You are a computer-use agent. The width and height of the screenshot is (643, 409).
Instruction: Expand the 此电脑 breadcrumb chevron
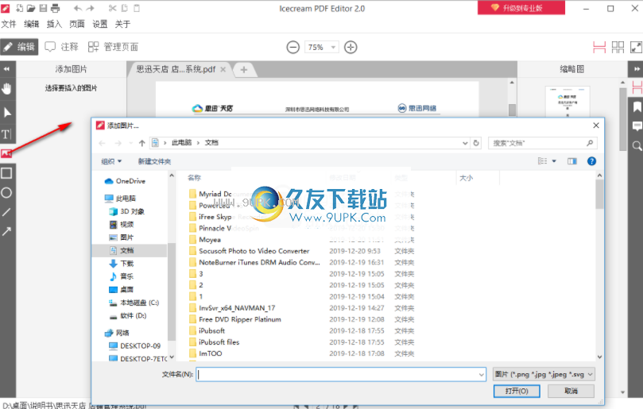coord(198,143)
